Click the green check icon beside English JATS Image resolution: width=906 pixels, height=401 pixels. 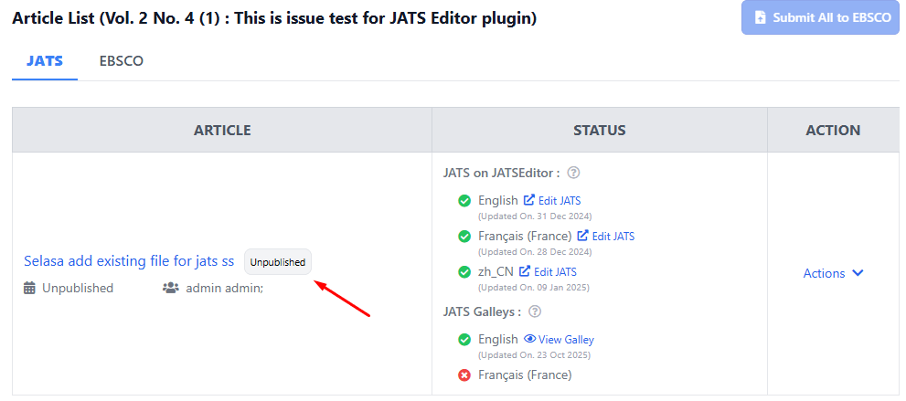(x=464, y=201)
